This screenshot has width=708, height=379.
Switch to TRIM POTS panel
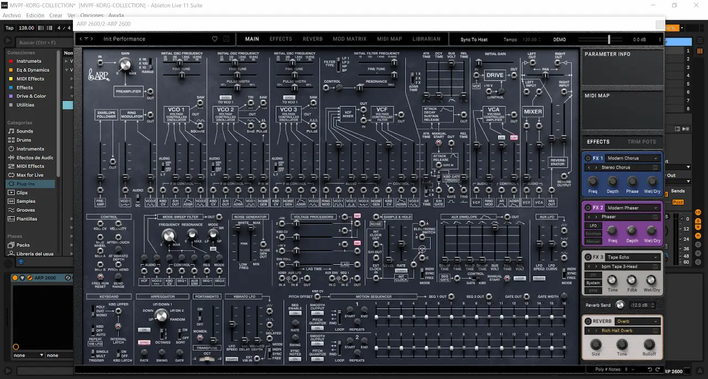[x=642, y=142]
